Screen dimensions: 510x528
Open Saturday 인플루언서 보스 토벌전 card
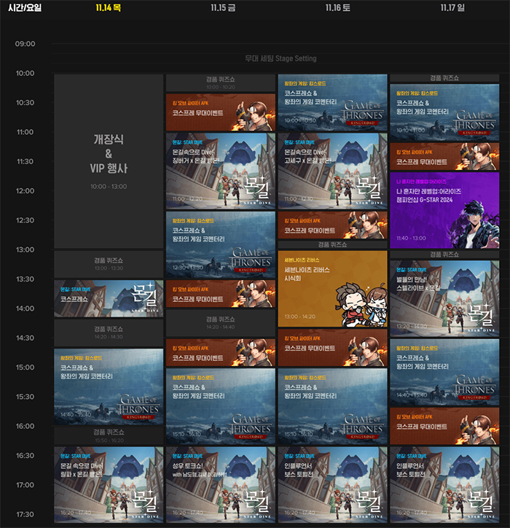point(333,484)
